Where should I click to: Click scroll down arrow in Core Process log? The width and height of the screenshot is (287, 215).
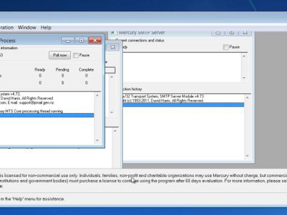coord(97,140)
